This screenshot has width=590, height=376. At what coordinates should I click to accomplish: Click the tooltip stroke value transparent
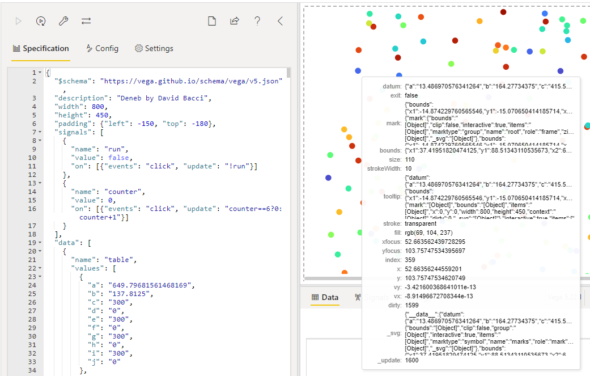coord(421,223)
